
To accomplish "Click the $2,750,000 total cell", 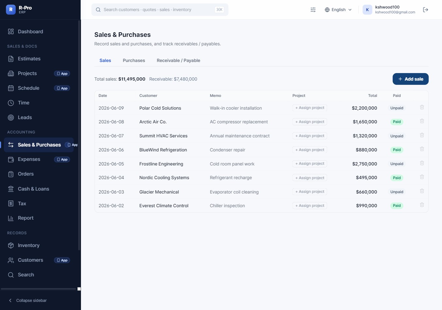I will [x=365, y=164].
